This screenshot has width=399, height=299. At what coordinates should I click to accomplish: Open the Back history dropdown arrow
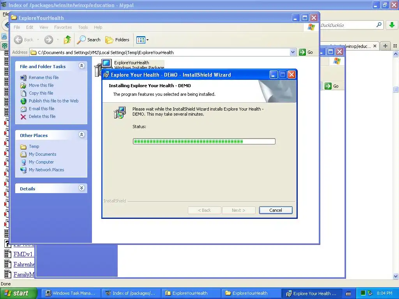click(38, 40)
